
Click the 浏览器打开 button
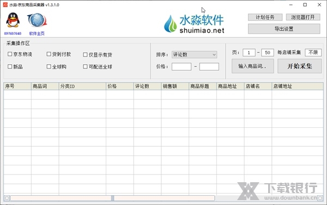[x=303, y=17]
